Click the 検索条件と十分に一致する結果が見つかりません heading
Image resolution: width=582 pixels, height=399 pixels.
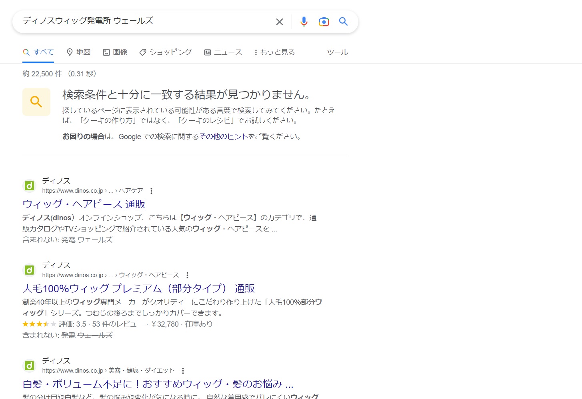pyautogui.click(x=187, y=95)
